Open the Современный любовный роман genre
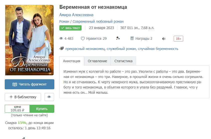This screenshot has height=139, width=211. 98,21
